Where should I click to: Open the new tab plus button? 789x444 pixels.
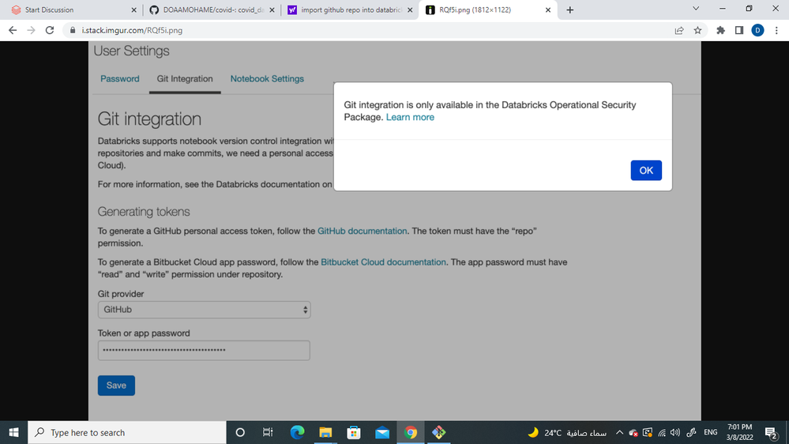(x=570, y=10)
